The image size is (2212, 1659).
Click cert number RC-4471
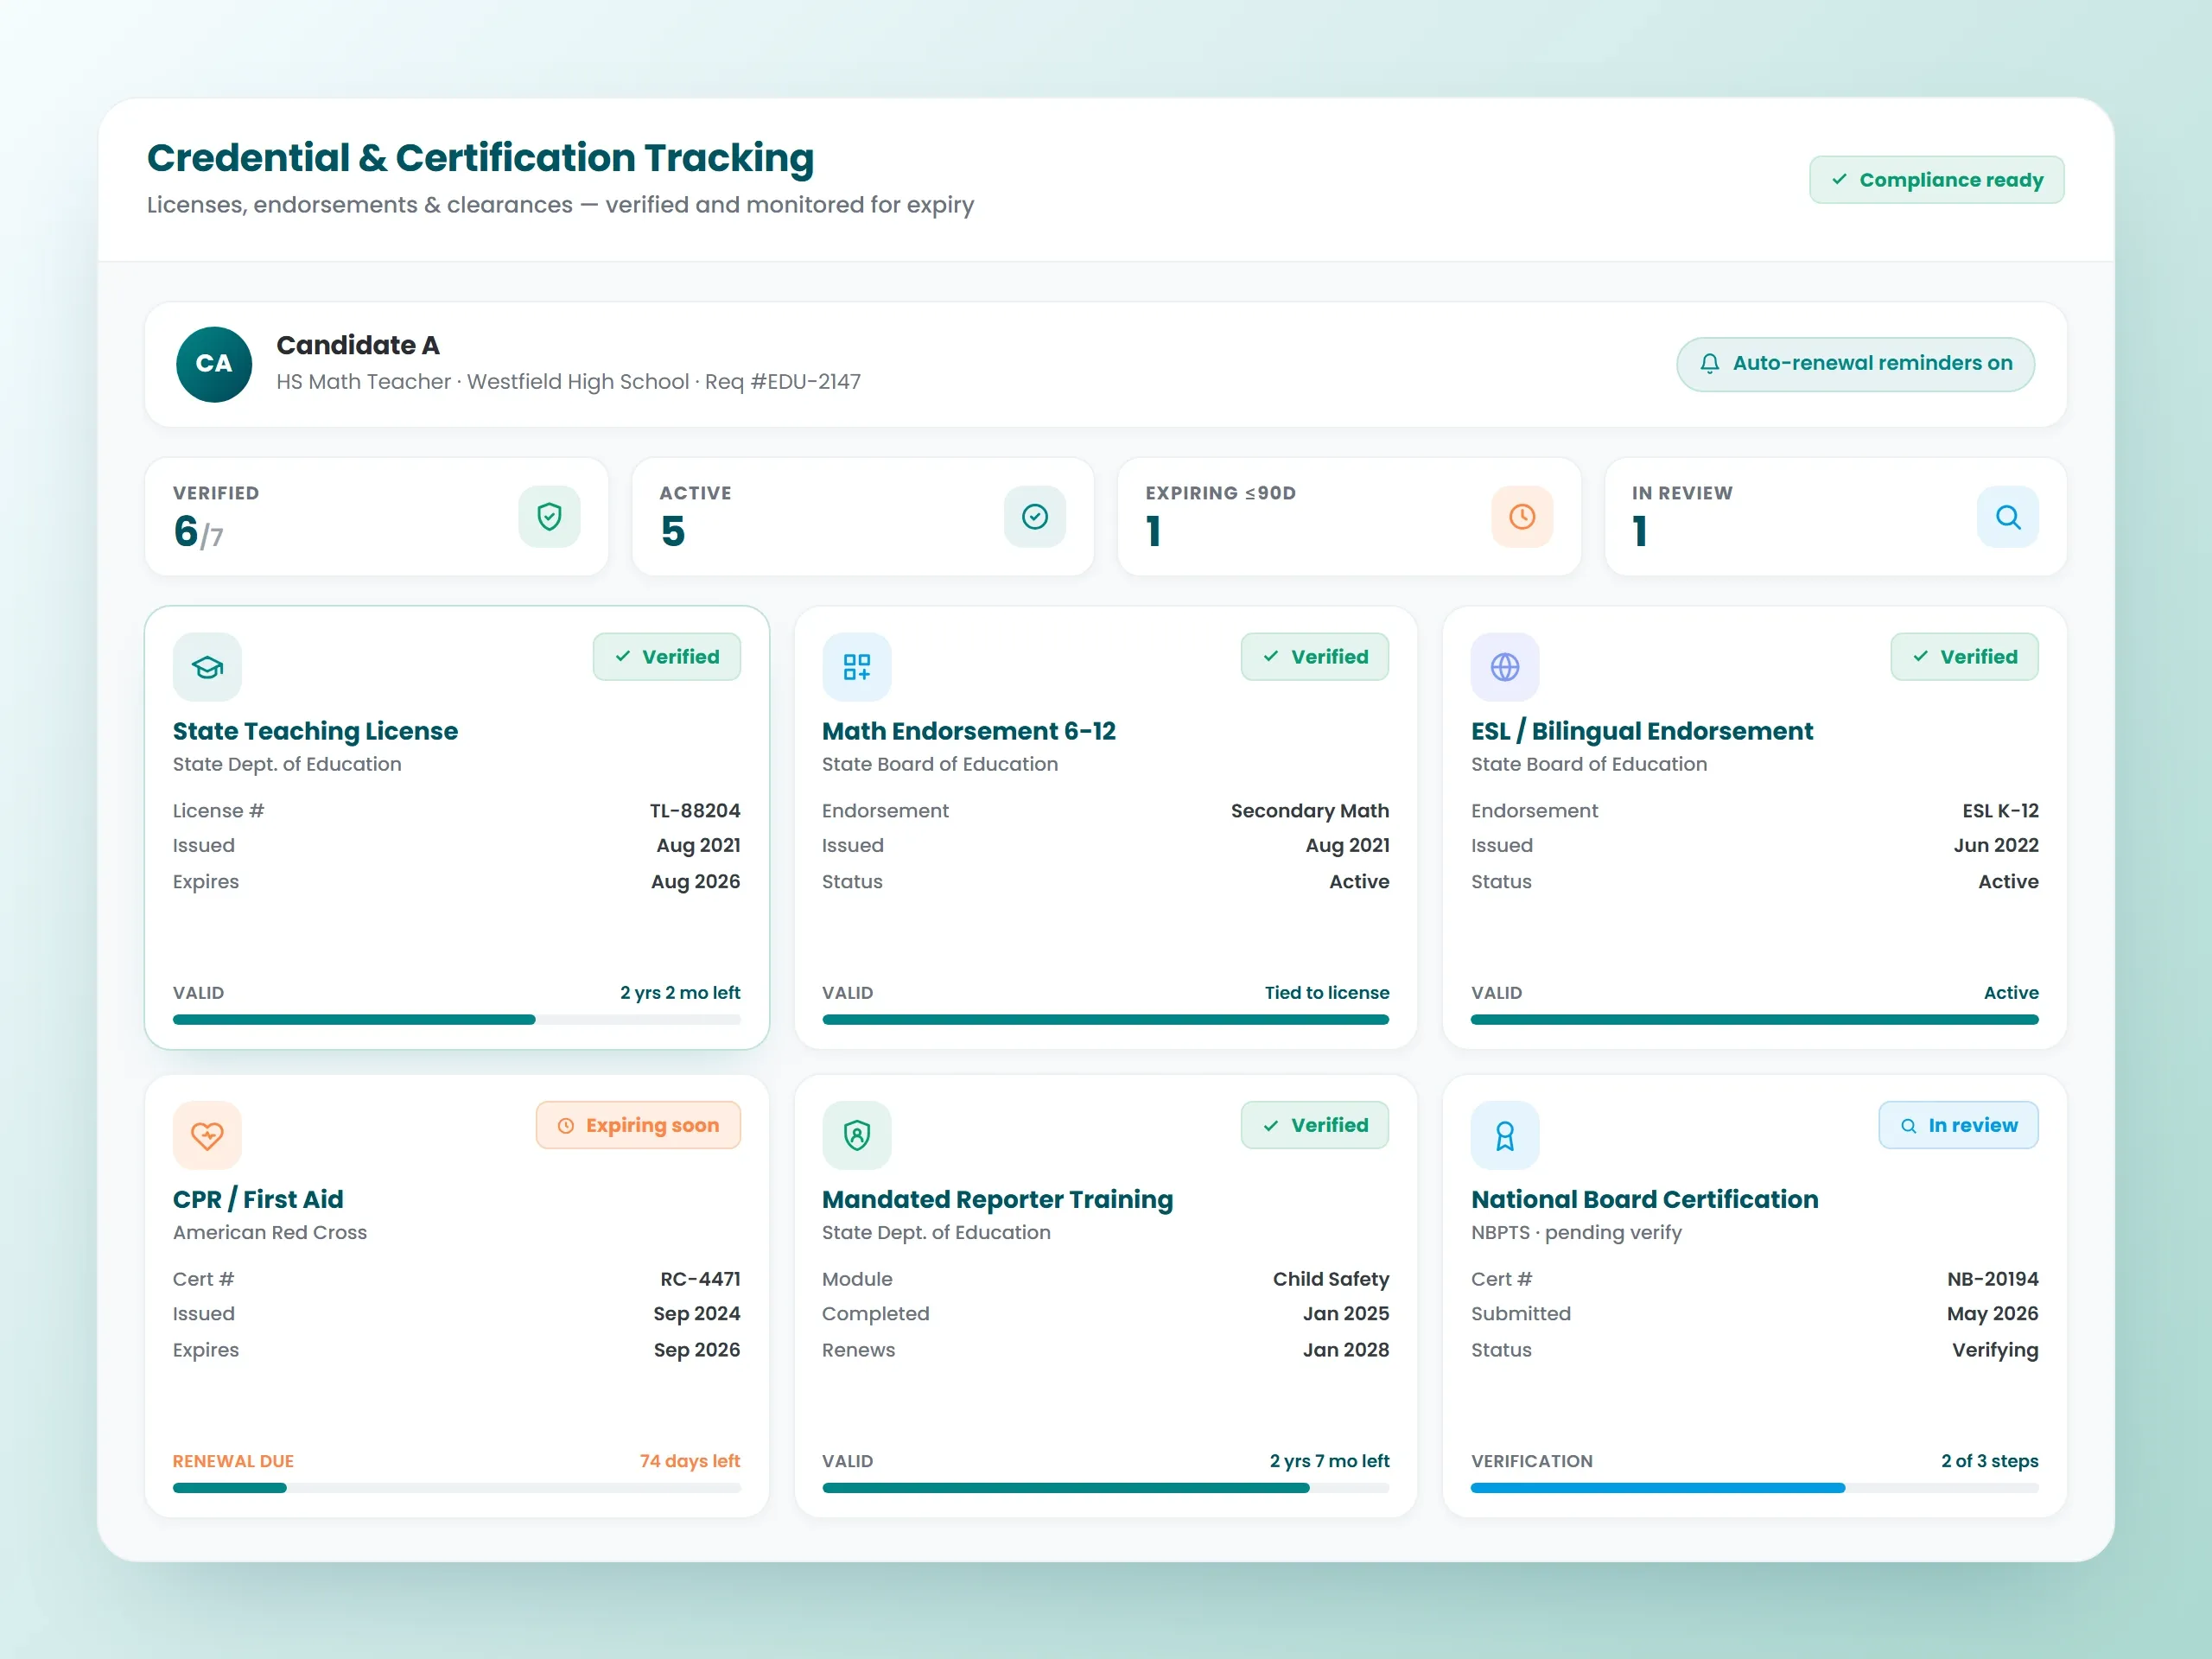click(700, 1279)
